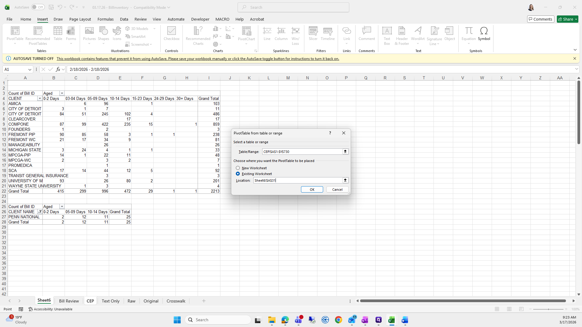Open the Aged column filter dropdown
This screenshot has width=582, height=327.
tap(62, 93)
